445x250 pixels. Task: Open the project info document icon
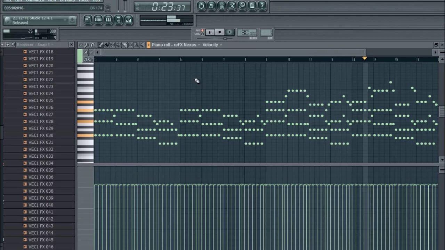tap(252, 6)
